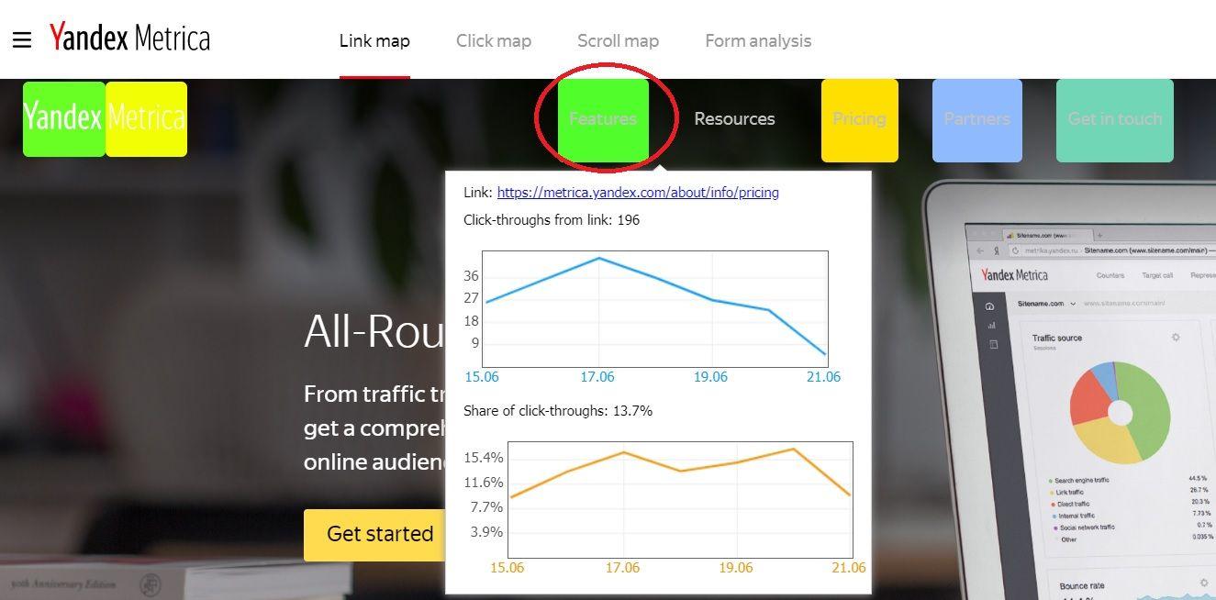
Task: Switch to the Click map tab
Action: pyautogui.click(x=494, y=40)
